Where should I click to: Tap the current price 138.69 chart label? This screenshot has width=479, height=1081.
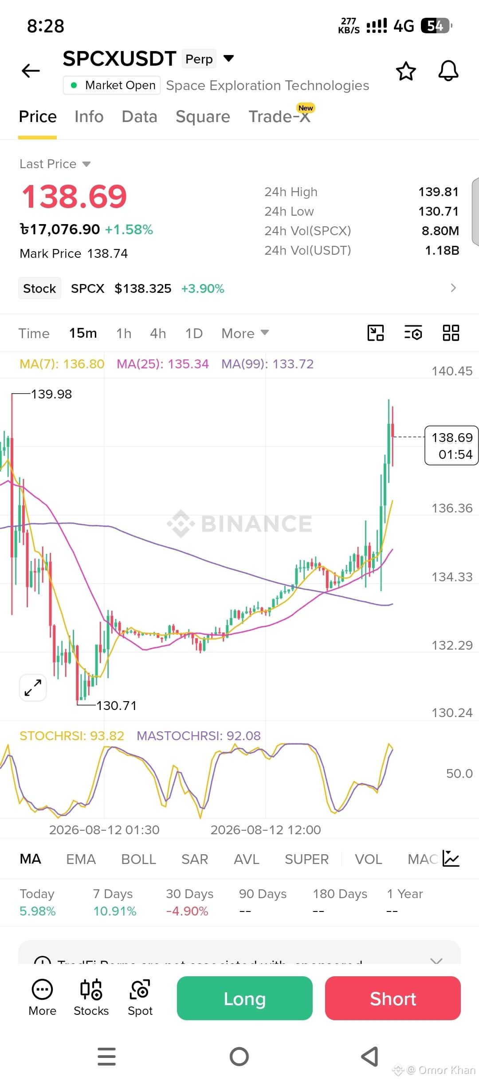(452, 446)
